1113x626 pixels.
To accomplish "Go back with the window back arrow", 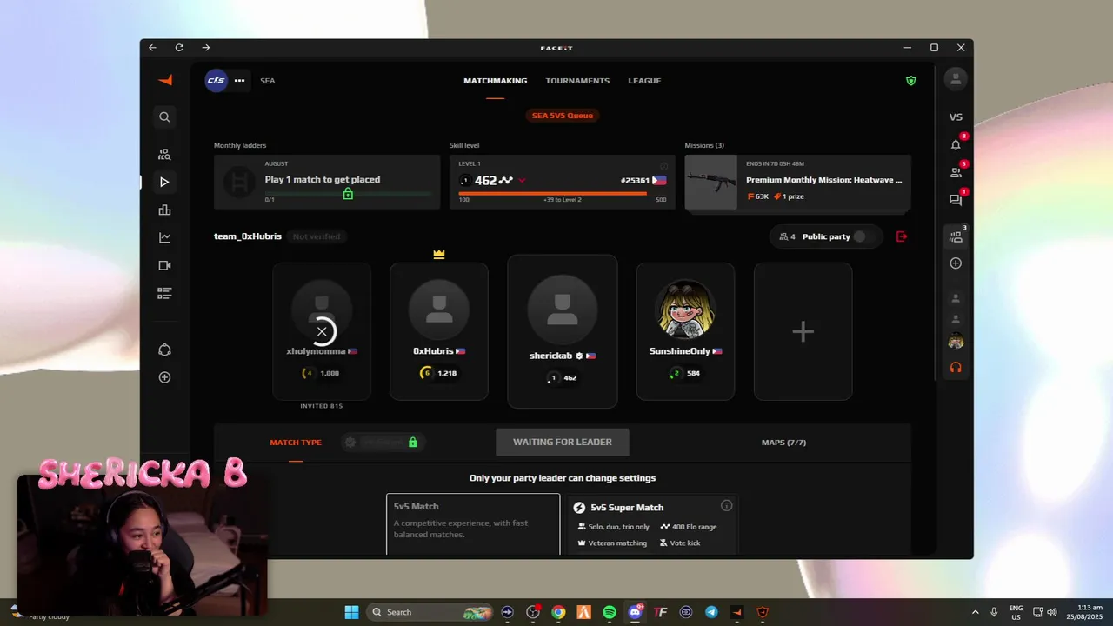I will click(x=153, y=48).
